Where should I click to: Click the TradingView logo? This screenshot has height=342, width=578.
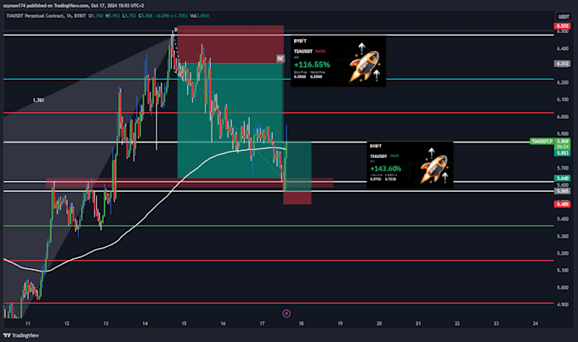(x=21, y=335)
